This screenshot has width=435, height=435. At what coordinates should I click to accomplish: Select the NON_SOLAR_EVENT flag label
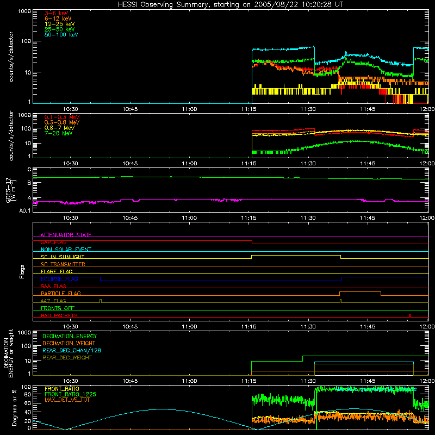click(66, 250)
